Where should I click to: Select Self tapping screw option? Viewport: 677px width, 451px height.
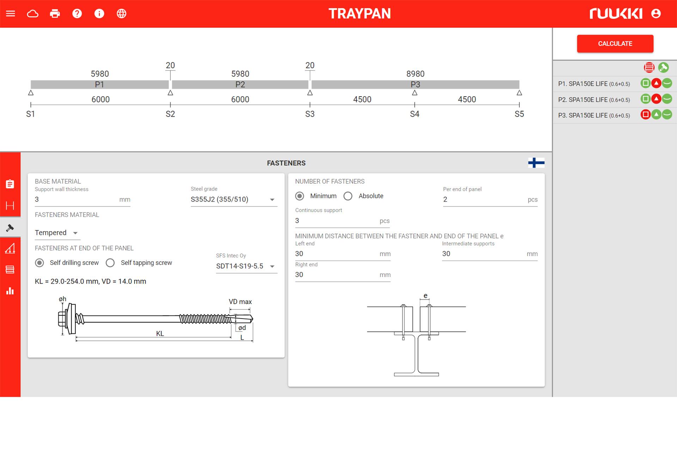tap(110, 263)
